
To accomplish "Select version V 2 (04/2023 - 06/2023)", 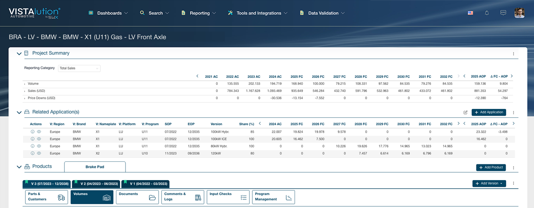I will [96, 183].
